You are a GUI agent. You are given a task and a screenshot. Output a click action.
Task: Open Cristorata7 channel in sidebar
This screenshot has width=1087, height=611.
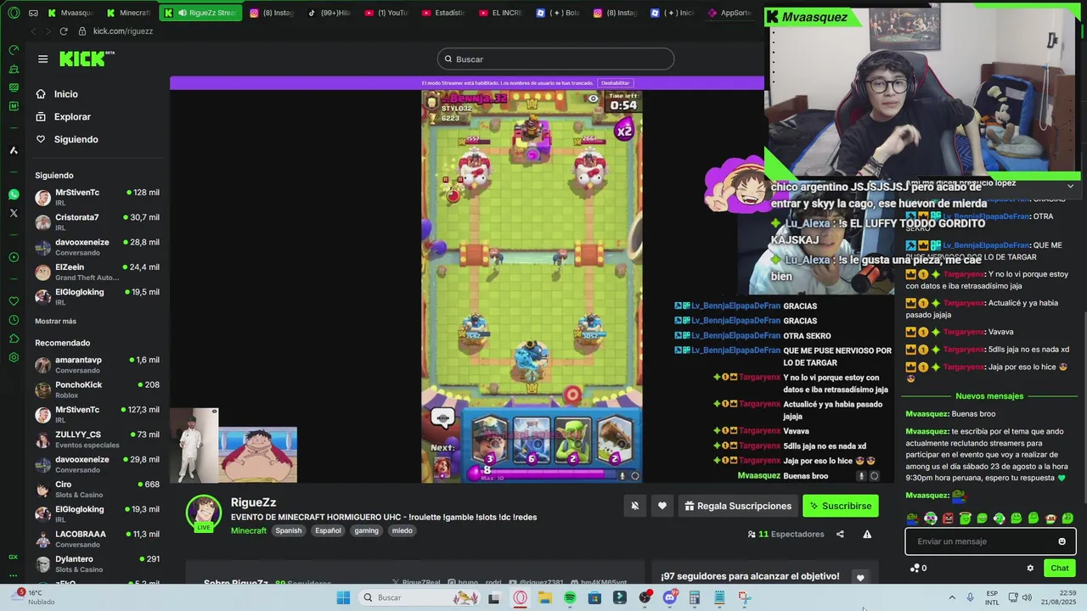click(x=97, y=222)
